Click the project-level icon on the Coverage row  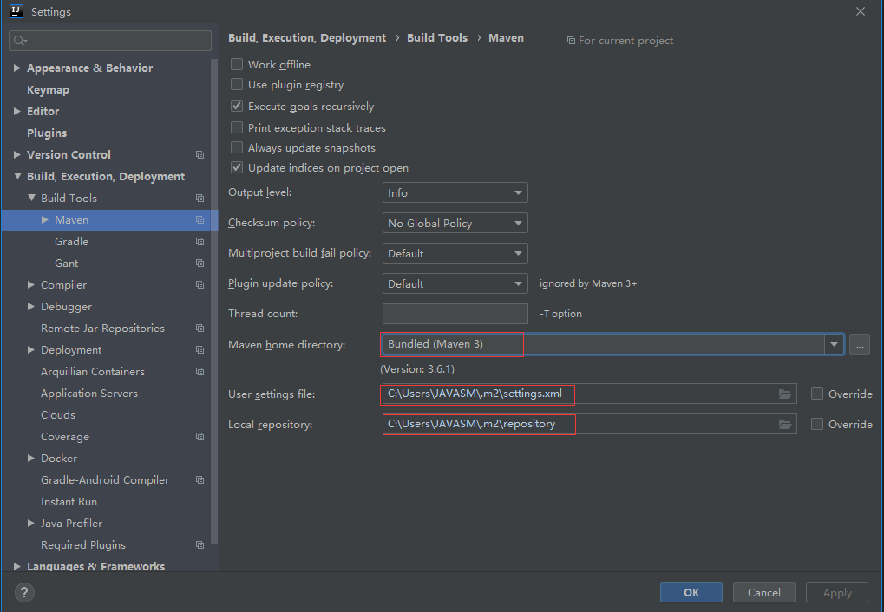coord(200,436)
